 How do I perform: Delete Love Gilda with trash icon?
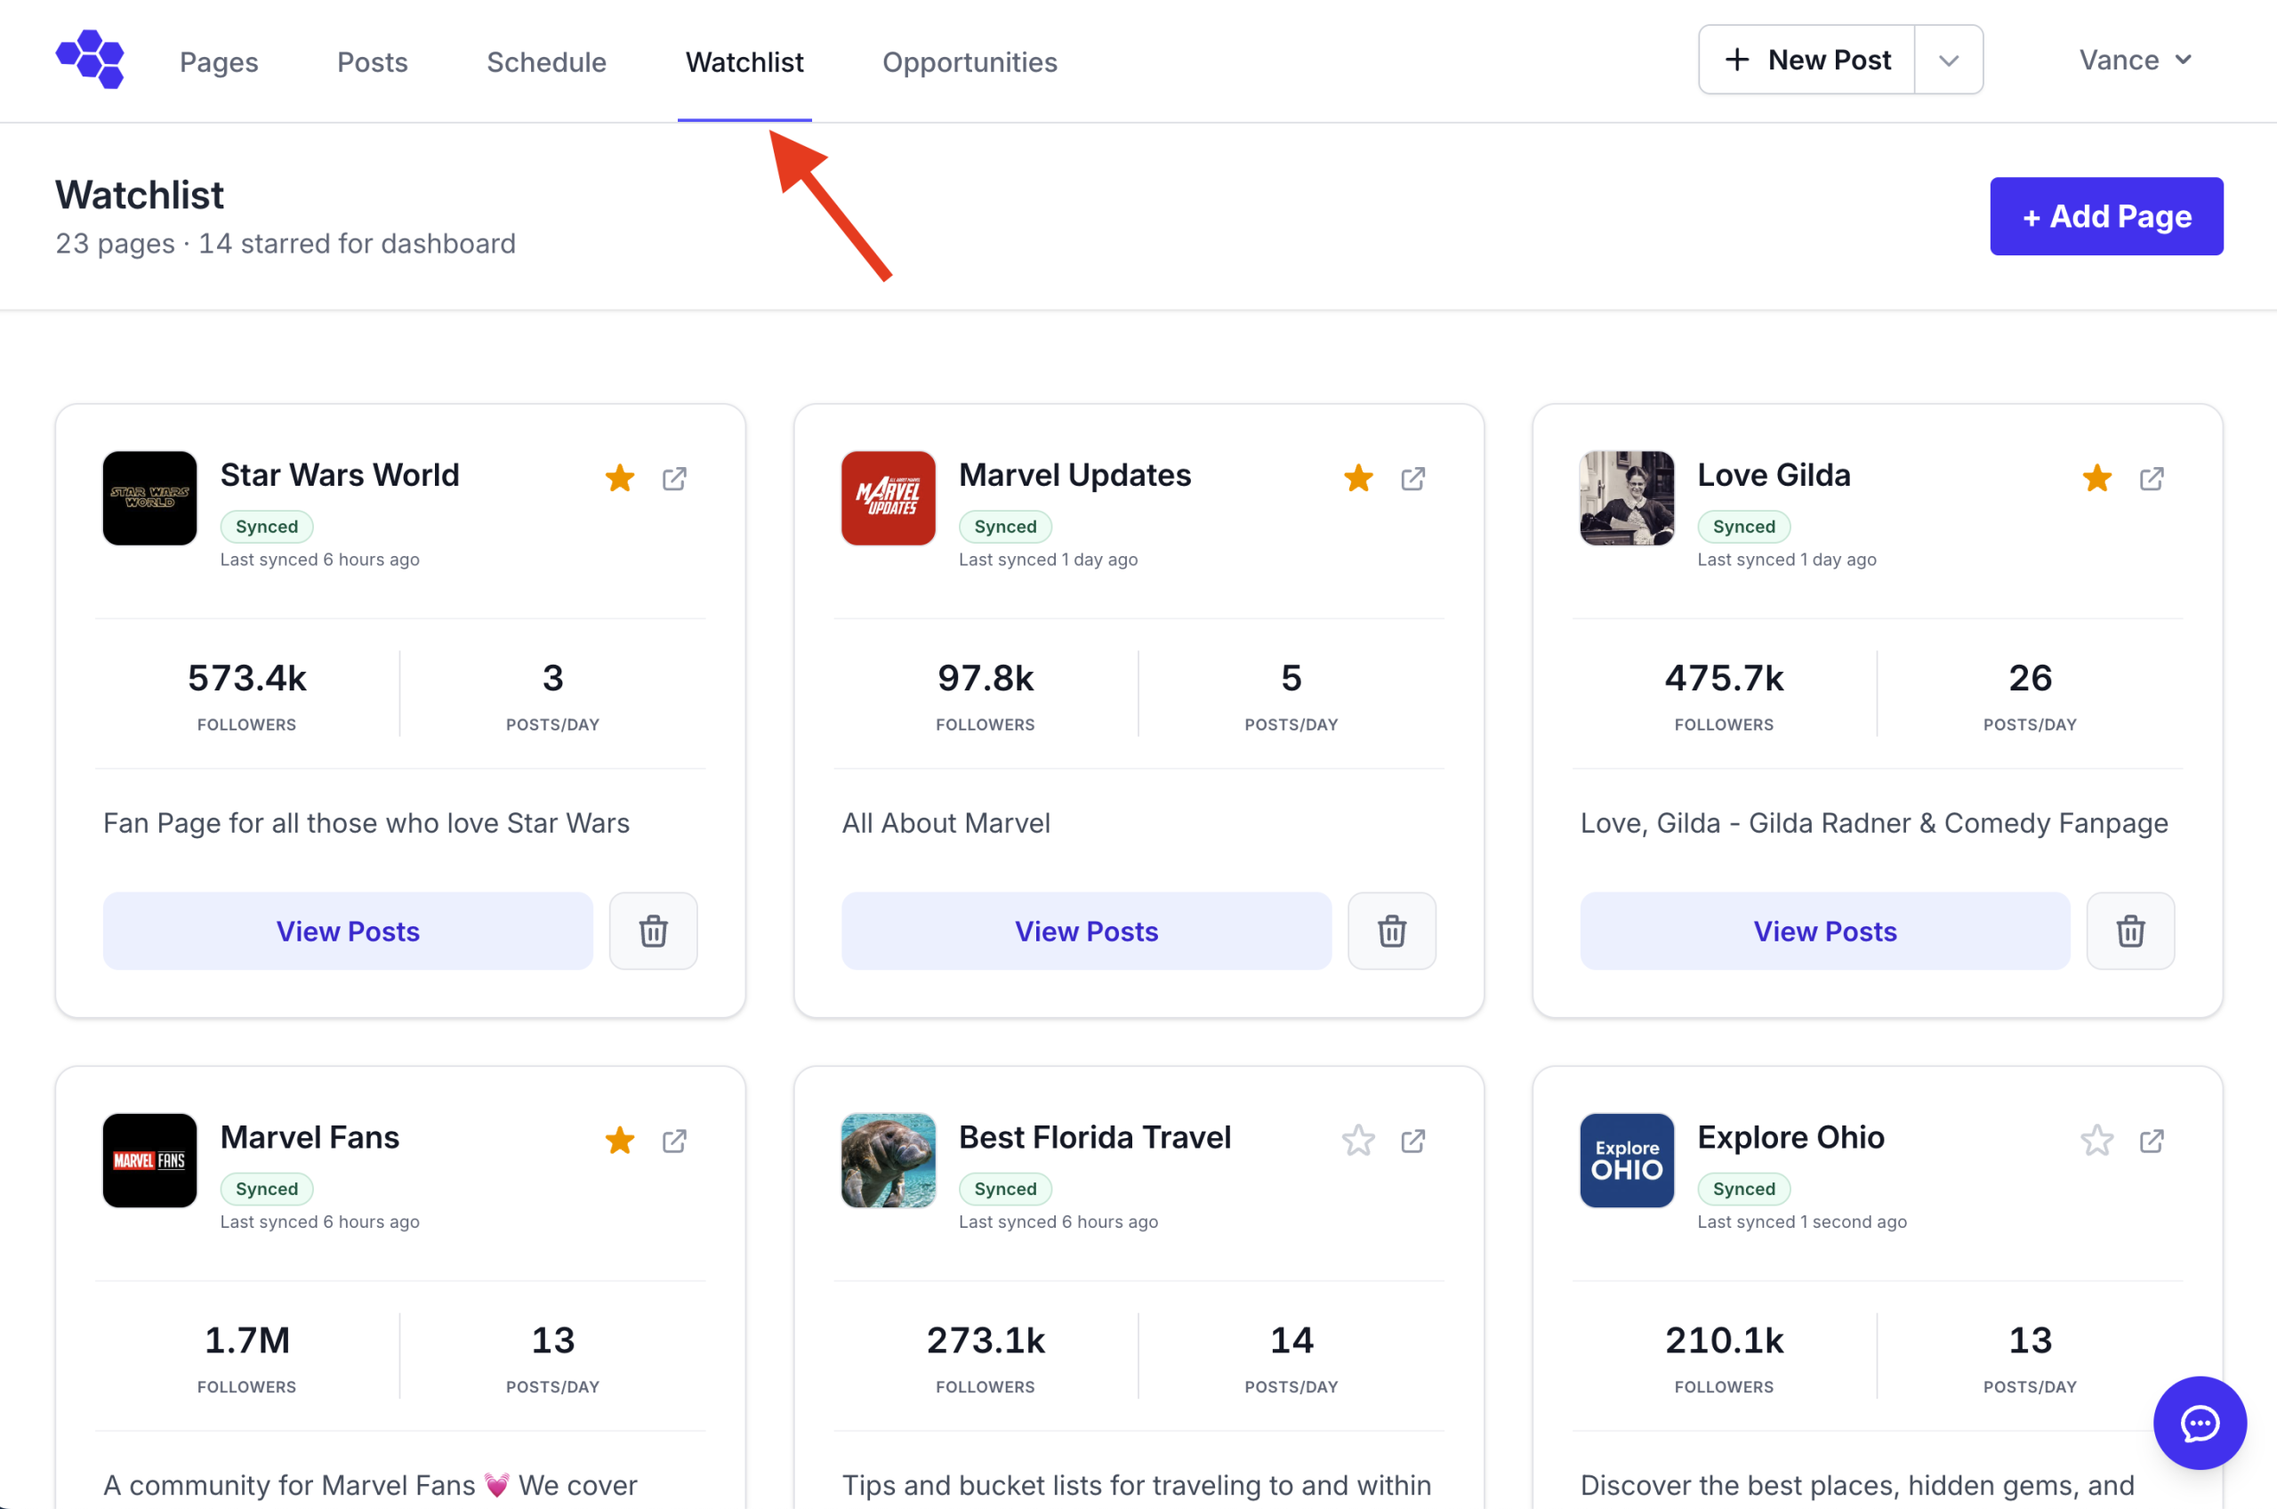click(x=2131, y=931)
